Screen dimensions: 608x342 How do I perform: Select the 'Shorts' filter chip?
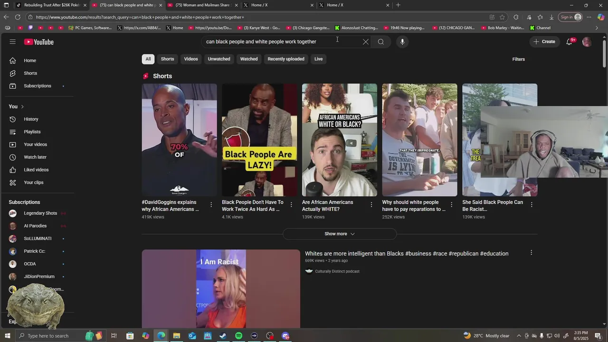167,59
